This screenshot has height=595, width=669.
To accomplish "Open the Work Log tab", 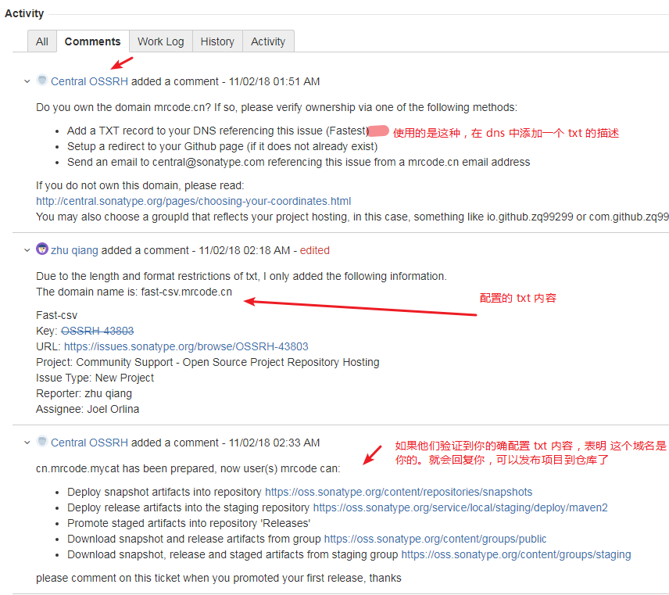I will click(x=160, y=41).
